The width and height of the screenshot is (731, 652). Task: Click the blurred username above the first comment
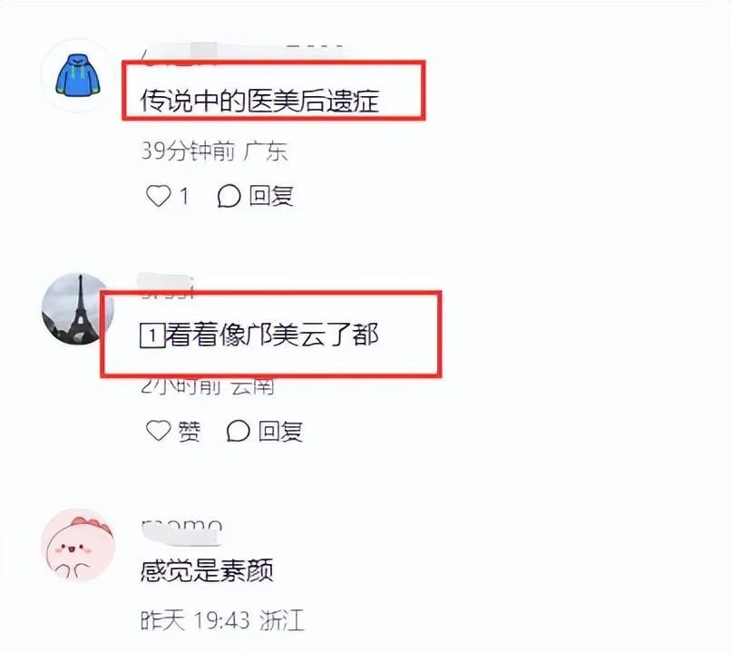tap(242, 54)
